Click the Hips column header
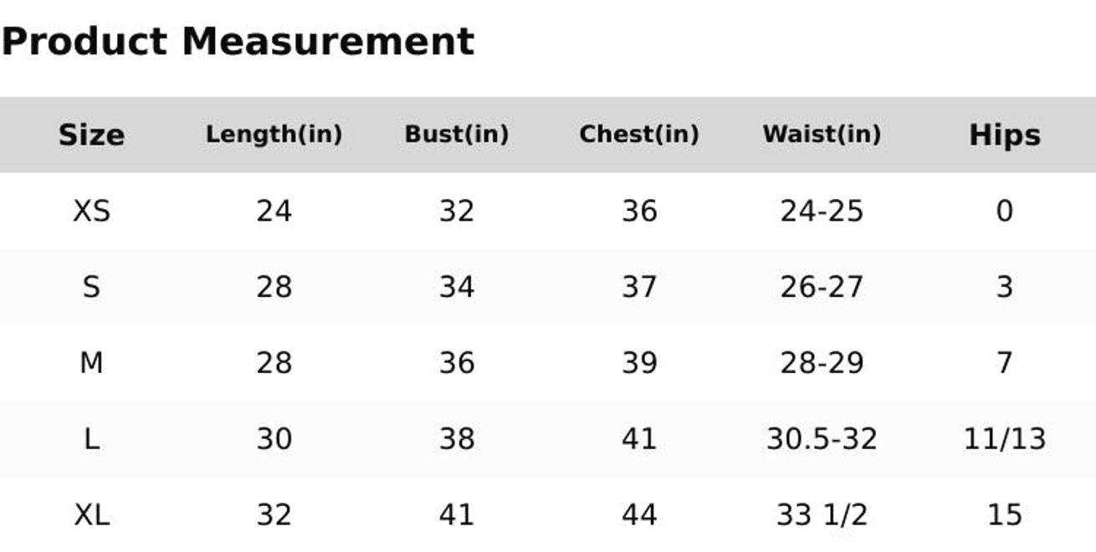The width and height of the screenshot is (1096, 552). click(1004, 135)
